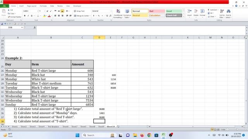Open Format as Table gallery

tap(127, 14)
